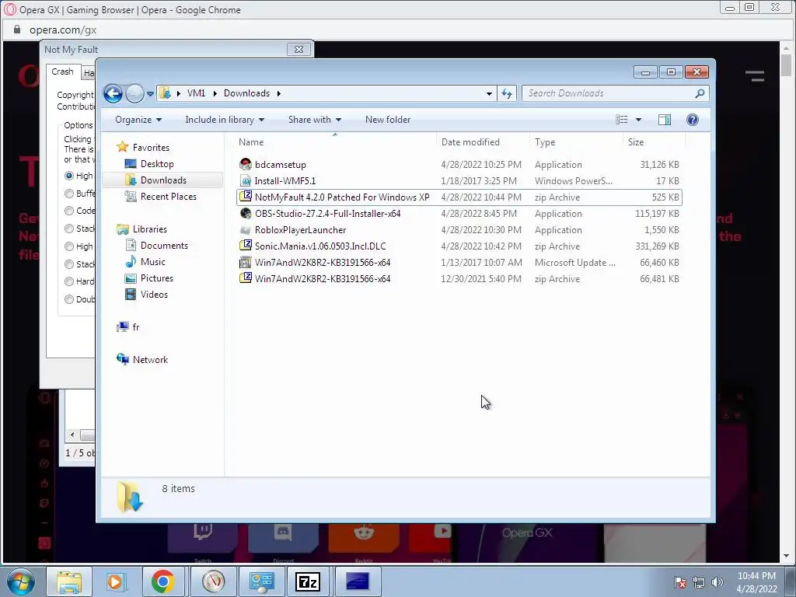Select the Install-WMF5.1 PowerShell file
796x597 pixels.
459,180
